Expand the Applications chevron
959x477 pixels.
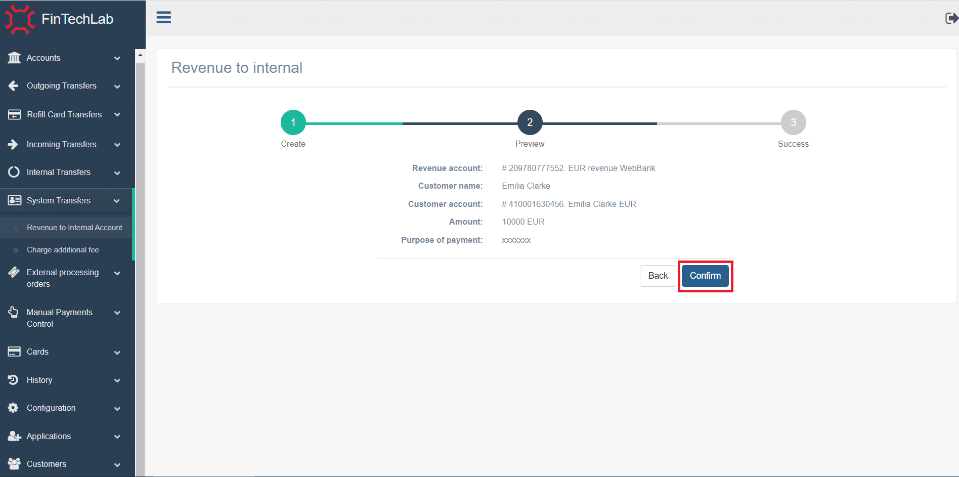[117, 437]
